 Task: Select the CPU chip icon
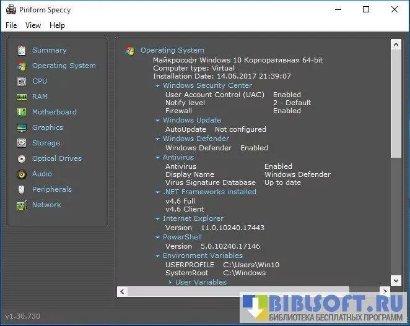[x=22, y=81]
